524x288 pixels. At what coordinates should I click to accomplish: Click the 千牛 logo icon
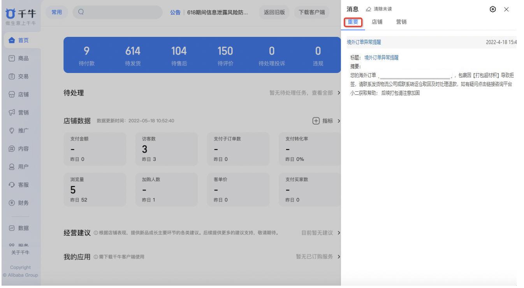tap(11, 14)
